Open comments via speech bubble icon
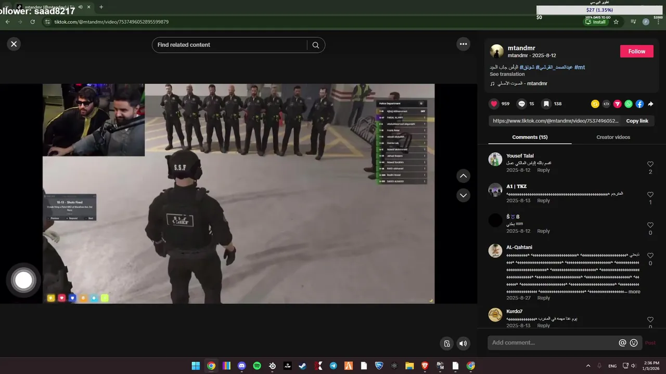 point(521,104)
